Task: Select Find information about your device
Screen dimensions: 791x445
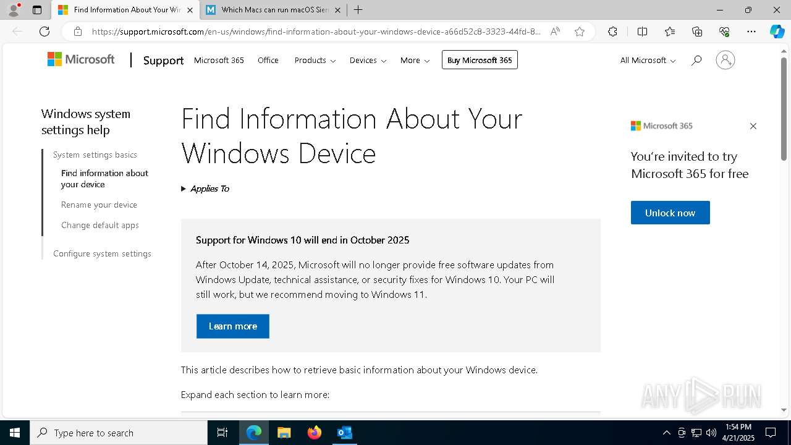Action: point(104,179)
